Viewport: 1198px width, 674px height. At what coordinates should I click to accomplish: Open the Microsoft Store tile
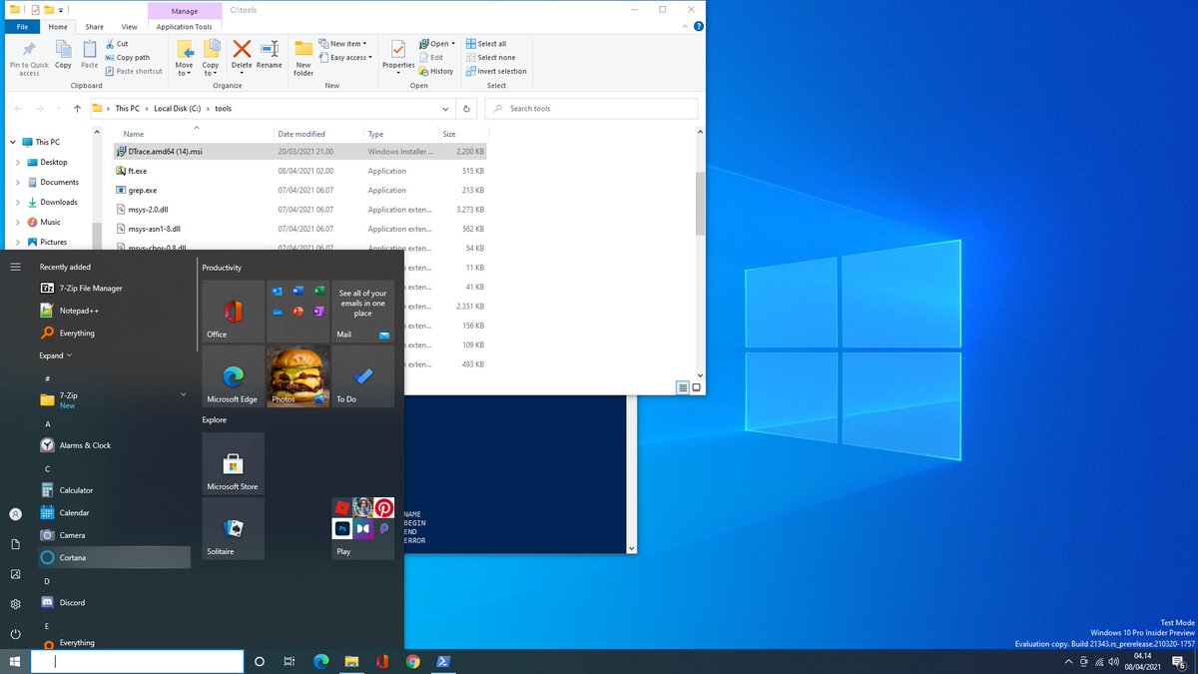pos(234,463)
